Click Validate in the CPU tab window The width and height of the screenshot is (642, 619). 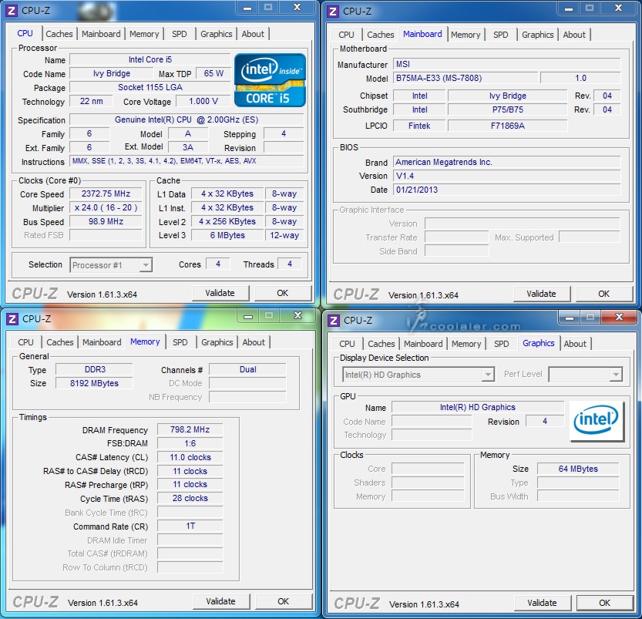coord(220,293)
